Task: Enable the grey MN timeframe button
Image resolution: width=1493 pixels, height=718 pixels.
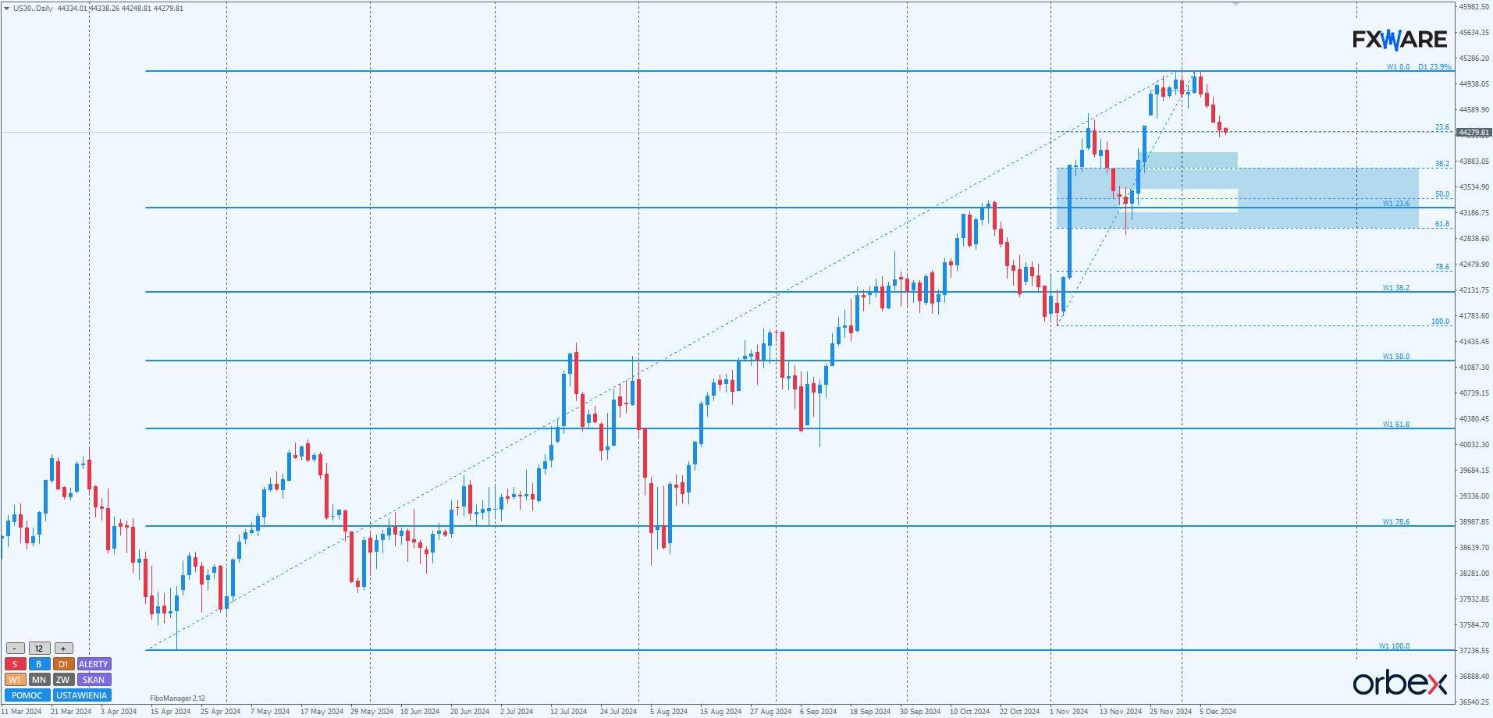Action: click(39, 680)
